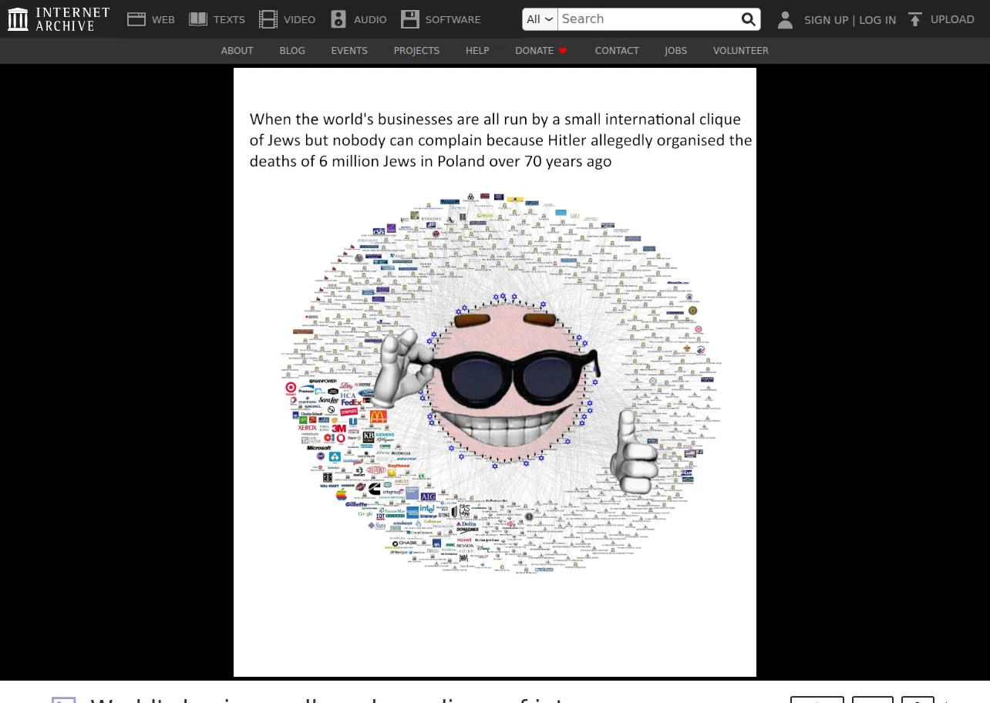The image size is (990, 703).
Task: Open the Jobs menu item
Action: [x=675, y=51]
